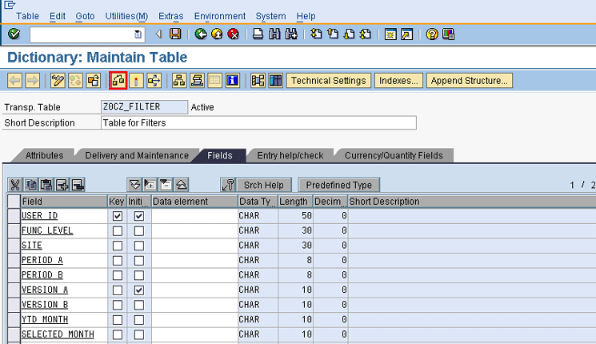The image size is (596, 344).
Task: Click the red Cancel icon
Action: [x=233, y=34]
